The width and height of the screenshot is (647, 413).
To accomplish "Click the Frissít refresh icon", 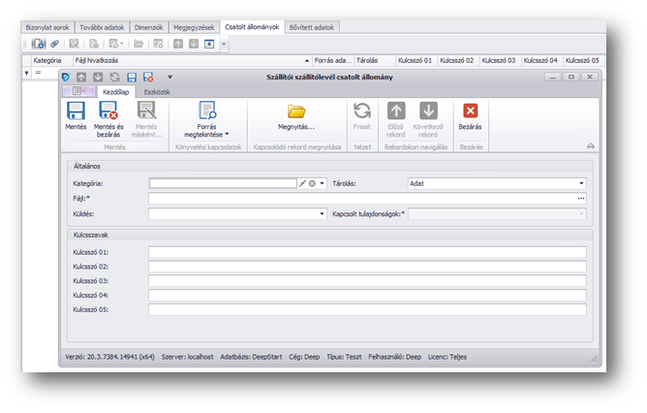I will point(362,111).
